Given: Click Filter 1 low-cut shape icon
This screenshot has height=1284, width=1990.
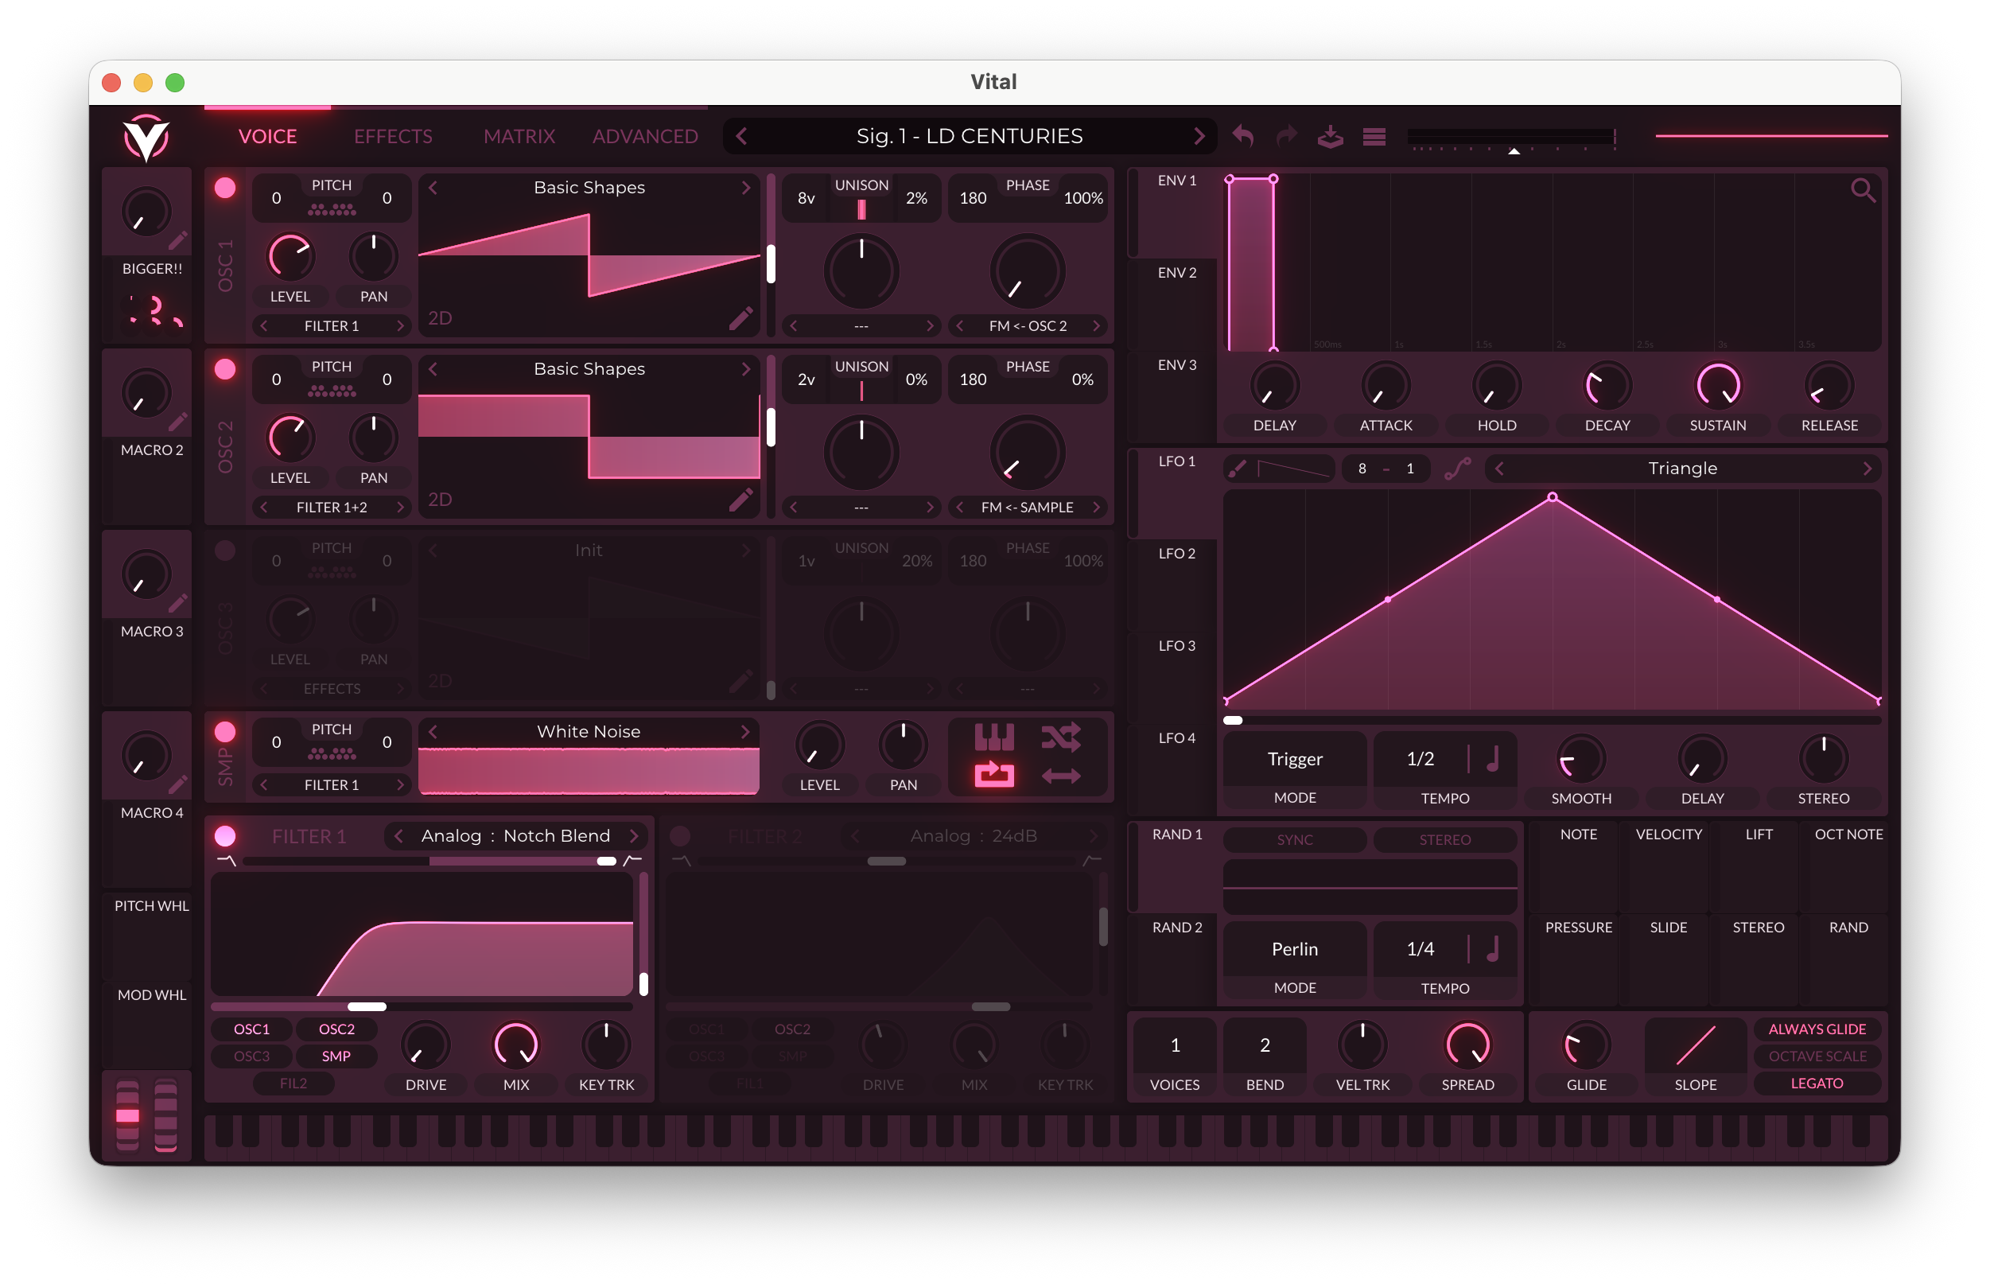Looking at the screenshot, I should click(226, 861).
